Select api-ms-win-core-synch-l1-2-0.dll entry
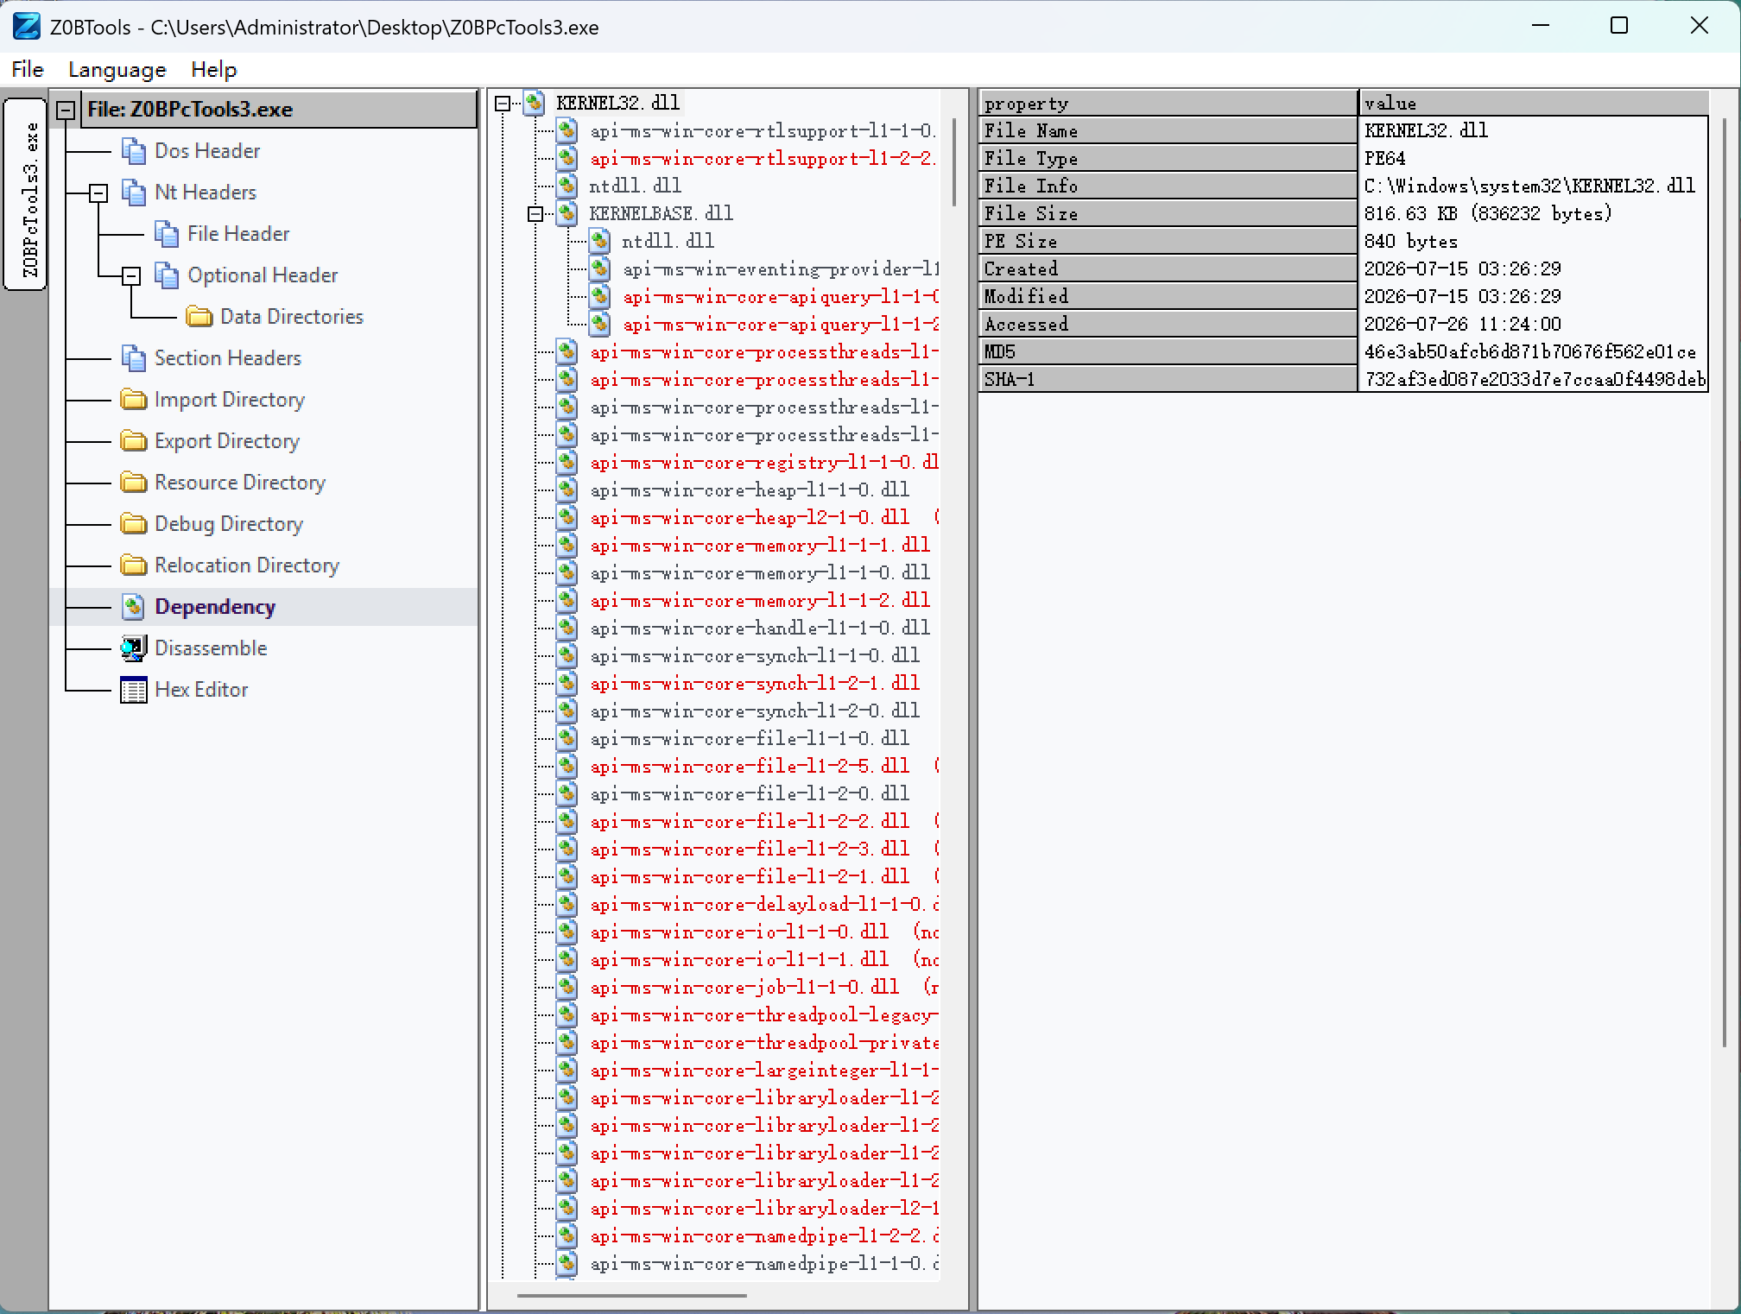This screenshot has height=1314, width=1741. (x=755, y=711)
